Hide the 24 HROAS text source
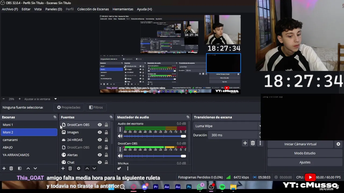344x193 pixels. click(100, 140)
